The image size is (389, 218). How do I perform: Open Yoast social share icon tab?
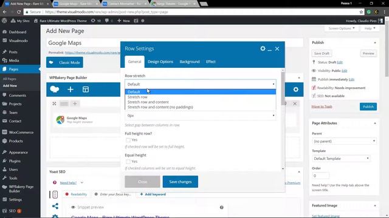55,206
